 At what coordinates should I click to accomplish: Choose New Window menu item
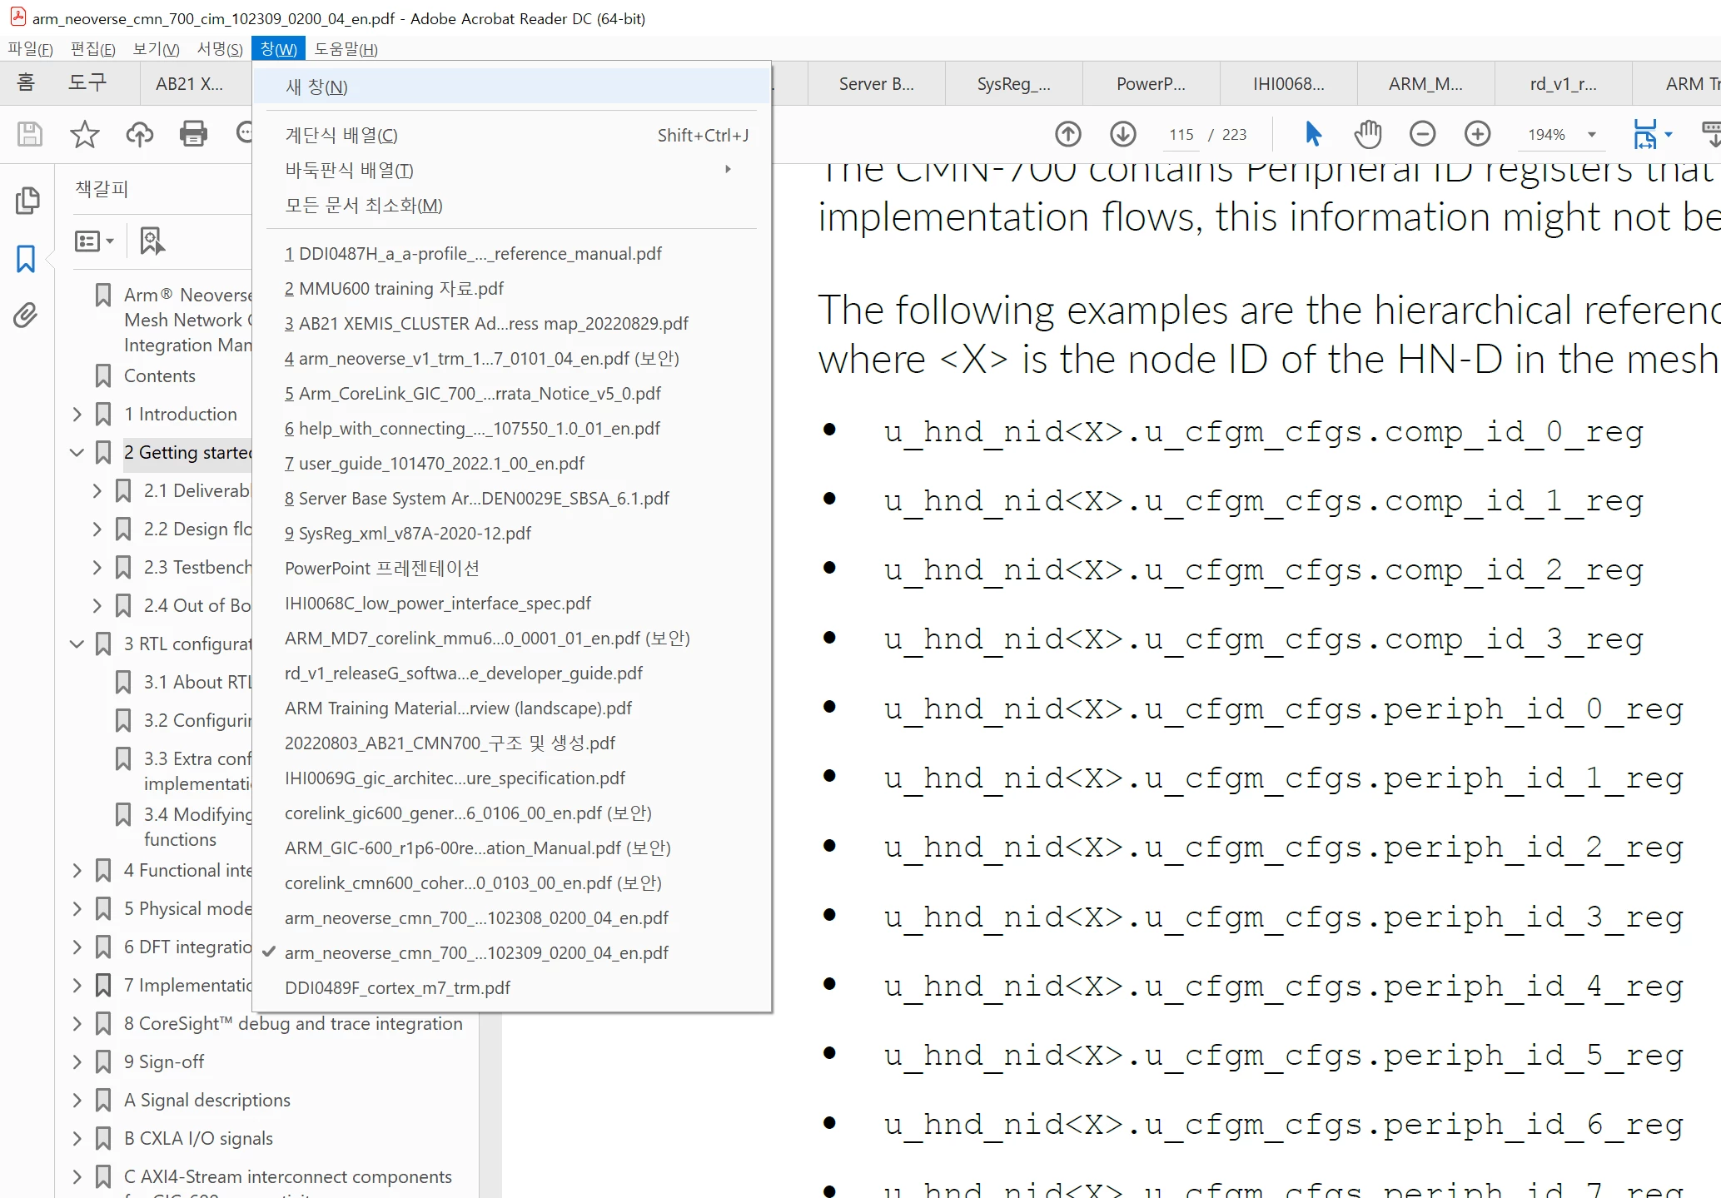coord(316,87)
